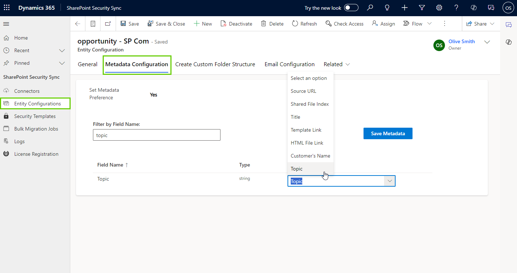Click the search magnifier icon in header

pos(370,8)
